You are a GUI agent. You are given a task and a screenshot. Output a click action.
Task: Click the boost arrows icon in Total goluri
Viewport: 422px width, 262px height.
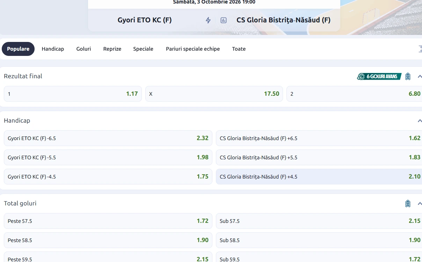[x=408, y=204]
